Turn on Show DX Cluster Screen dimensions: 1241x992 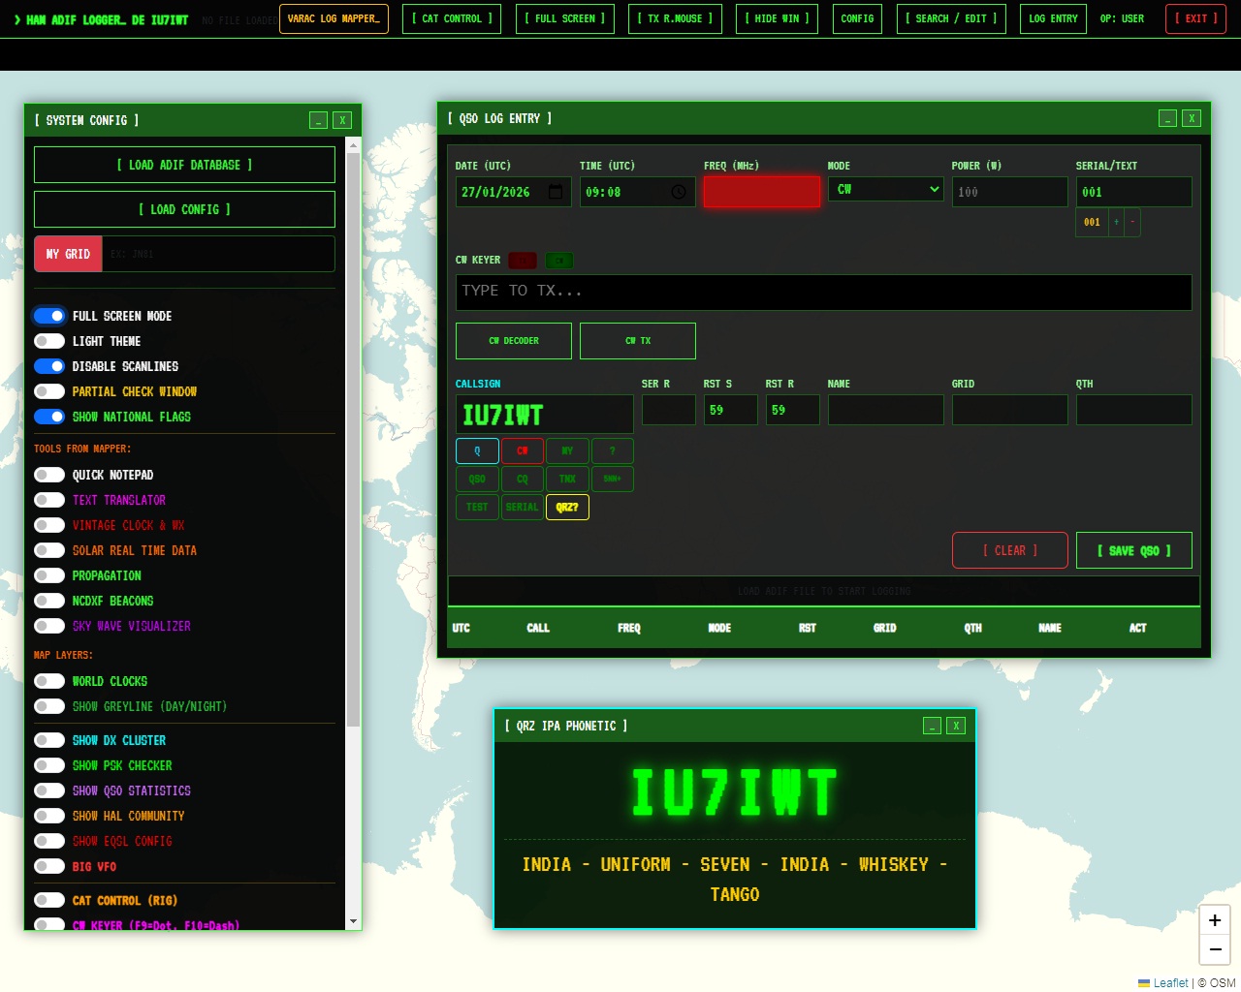[49, 740]
